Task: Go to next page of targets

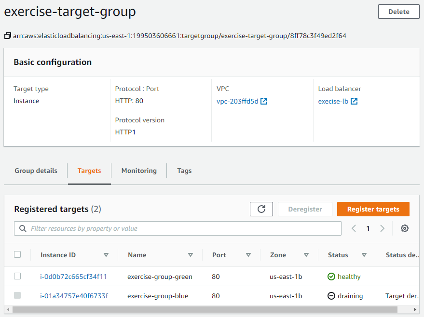Action: [x=382, y=228]
